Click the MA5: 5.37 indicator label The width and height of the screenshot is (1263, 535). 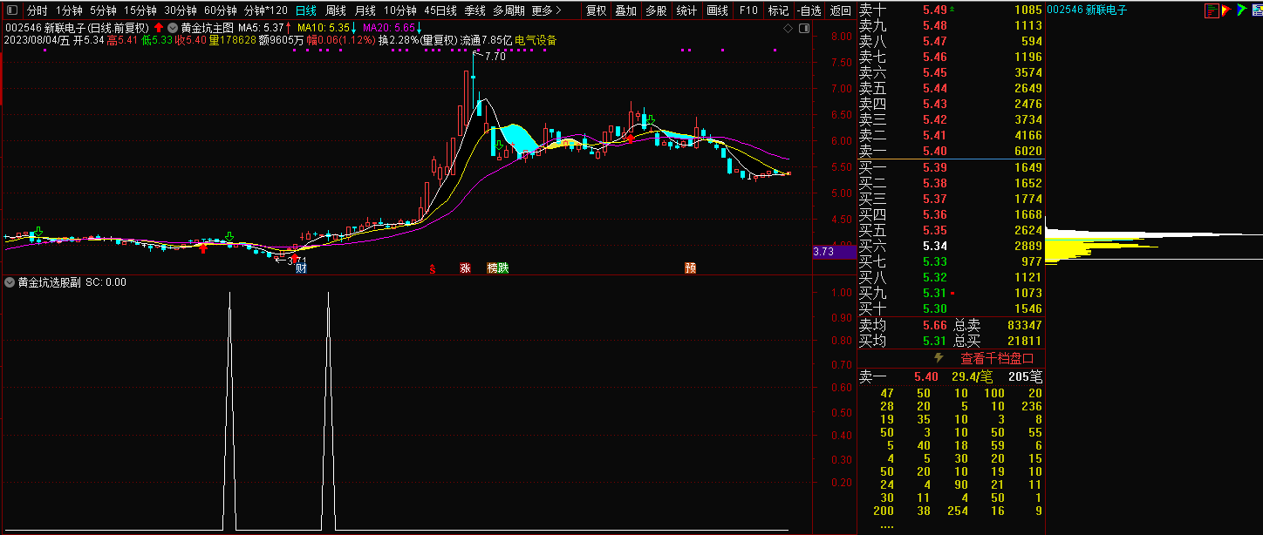[x=261, y=28]
